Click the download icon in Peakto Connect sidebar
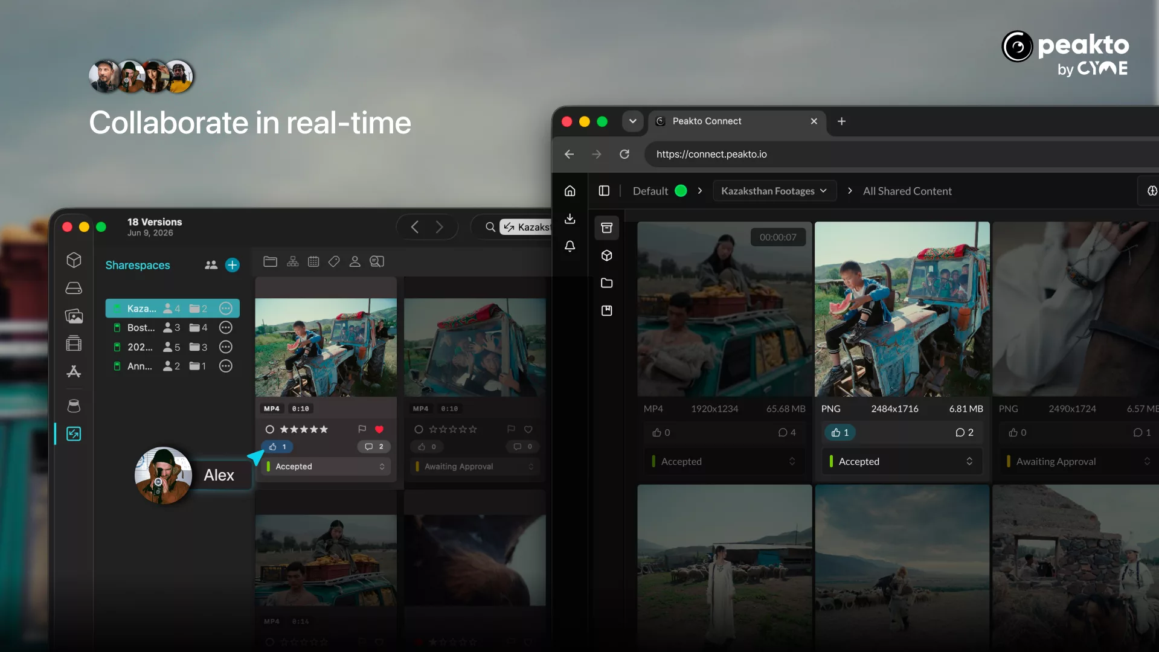Viewport: 1159px width, 652px height. click(x=570, y=219)
